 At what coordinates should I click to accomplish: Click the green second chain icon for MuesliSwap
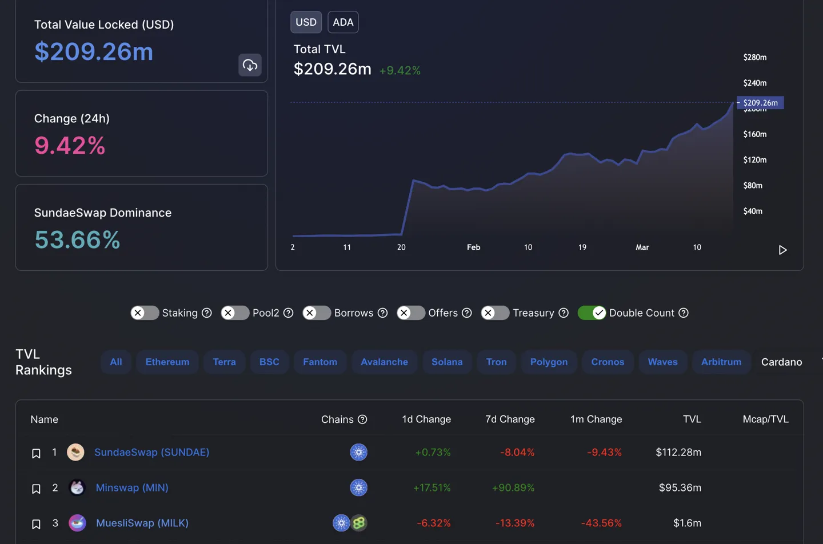tap(359, 523)
